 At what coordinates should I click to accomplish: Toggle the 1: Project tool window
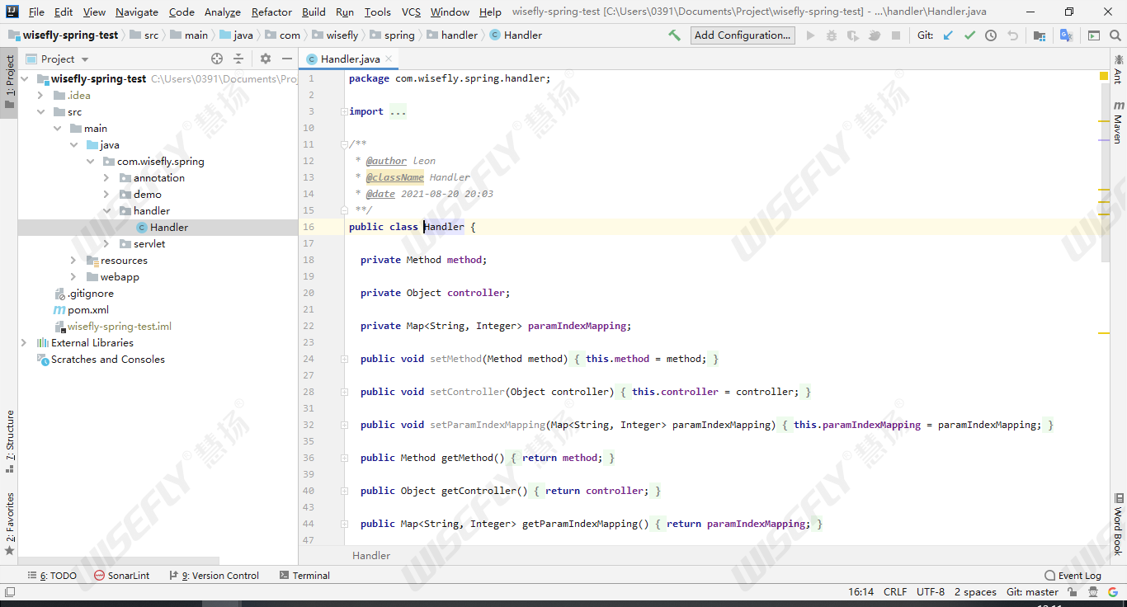[9, 83]
